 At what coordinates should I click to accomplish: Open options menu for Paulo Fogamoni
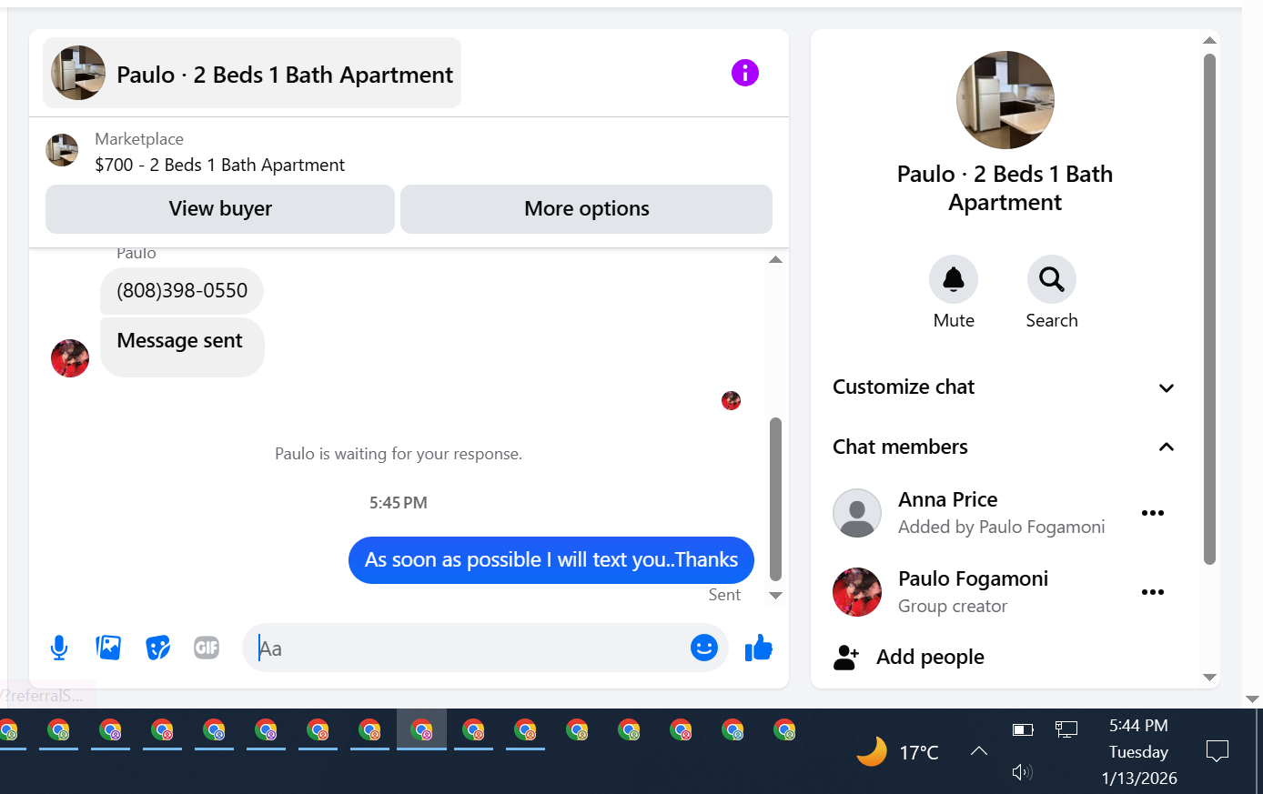click(x=1153, y=592)
